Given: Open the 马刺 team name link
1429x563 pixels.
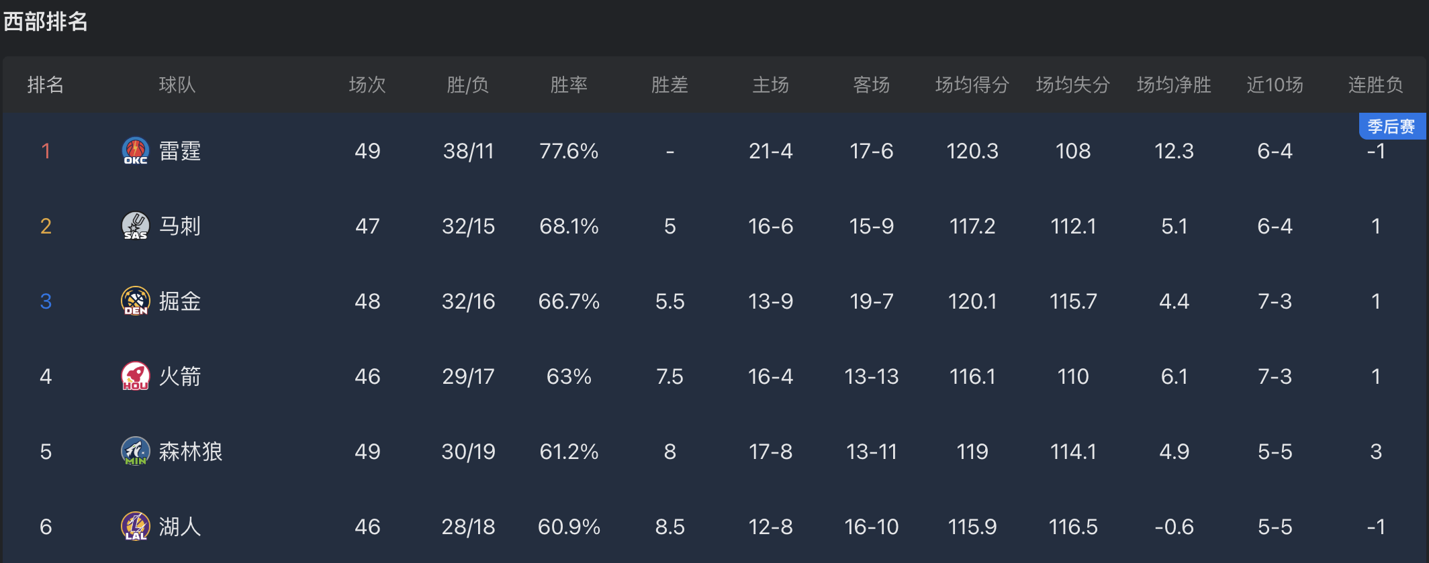Looking at the screenshot, I should point(180,226).
